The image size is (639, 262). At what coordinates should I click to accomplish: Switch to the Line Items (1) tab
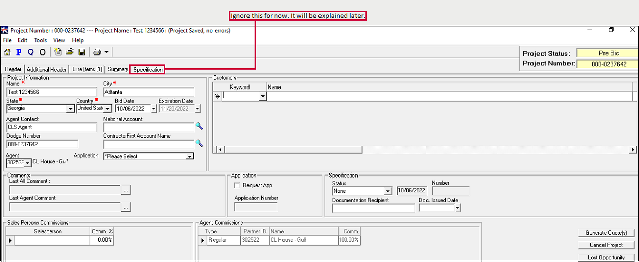coord(87,69)
